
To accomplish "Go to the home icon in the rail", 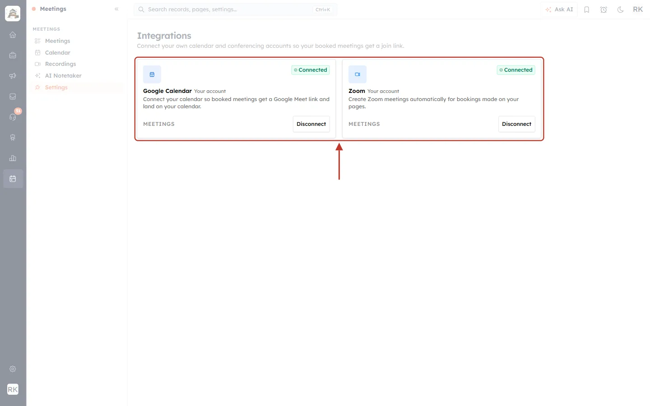I will [13, 35].
